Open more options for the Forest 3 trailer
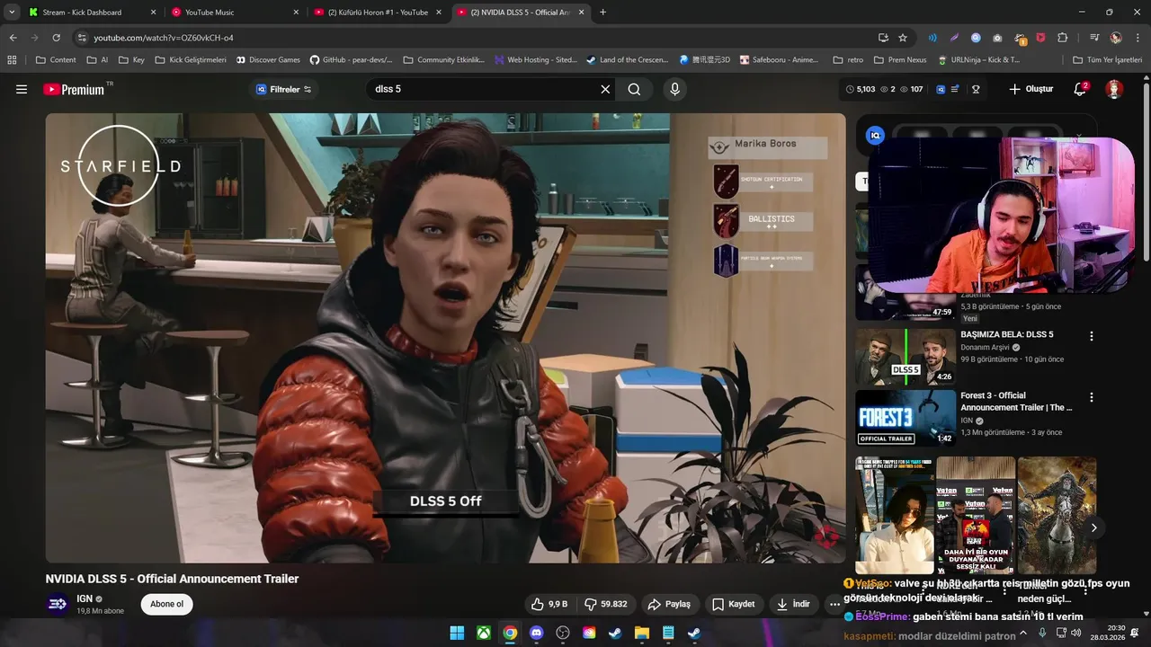1151x647 pixels. 1092,397
